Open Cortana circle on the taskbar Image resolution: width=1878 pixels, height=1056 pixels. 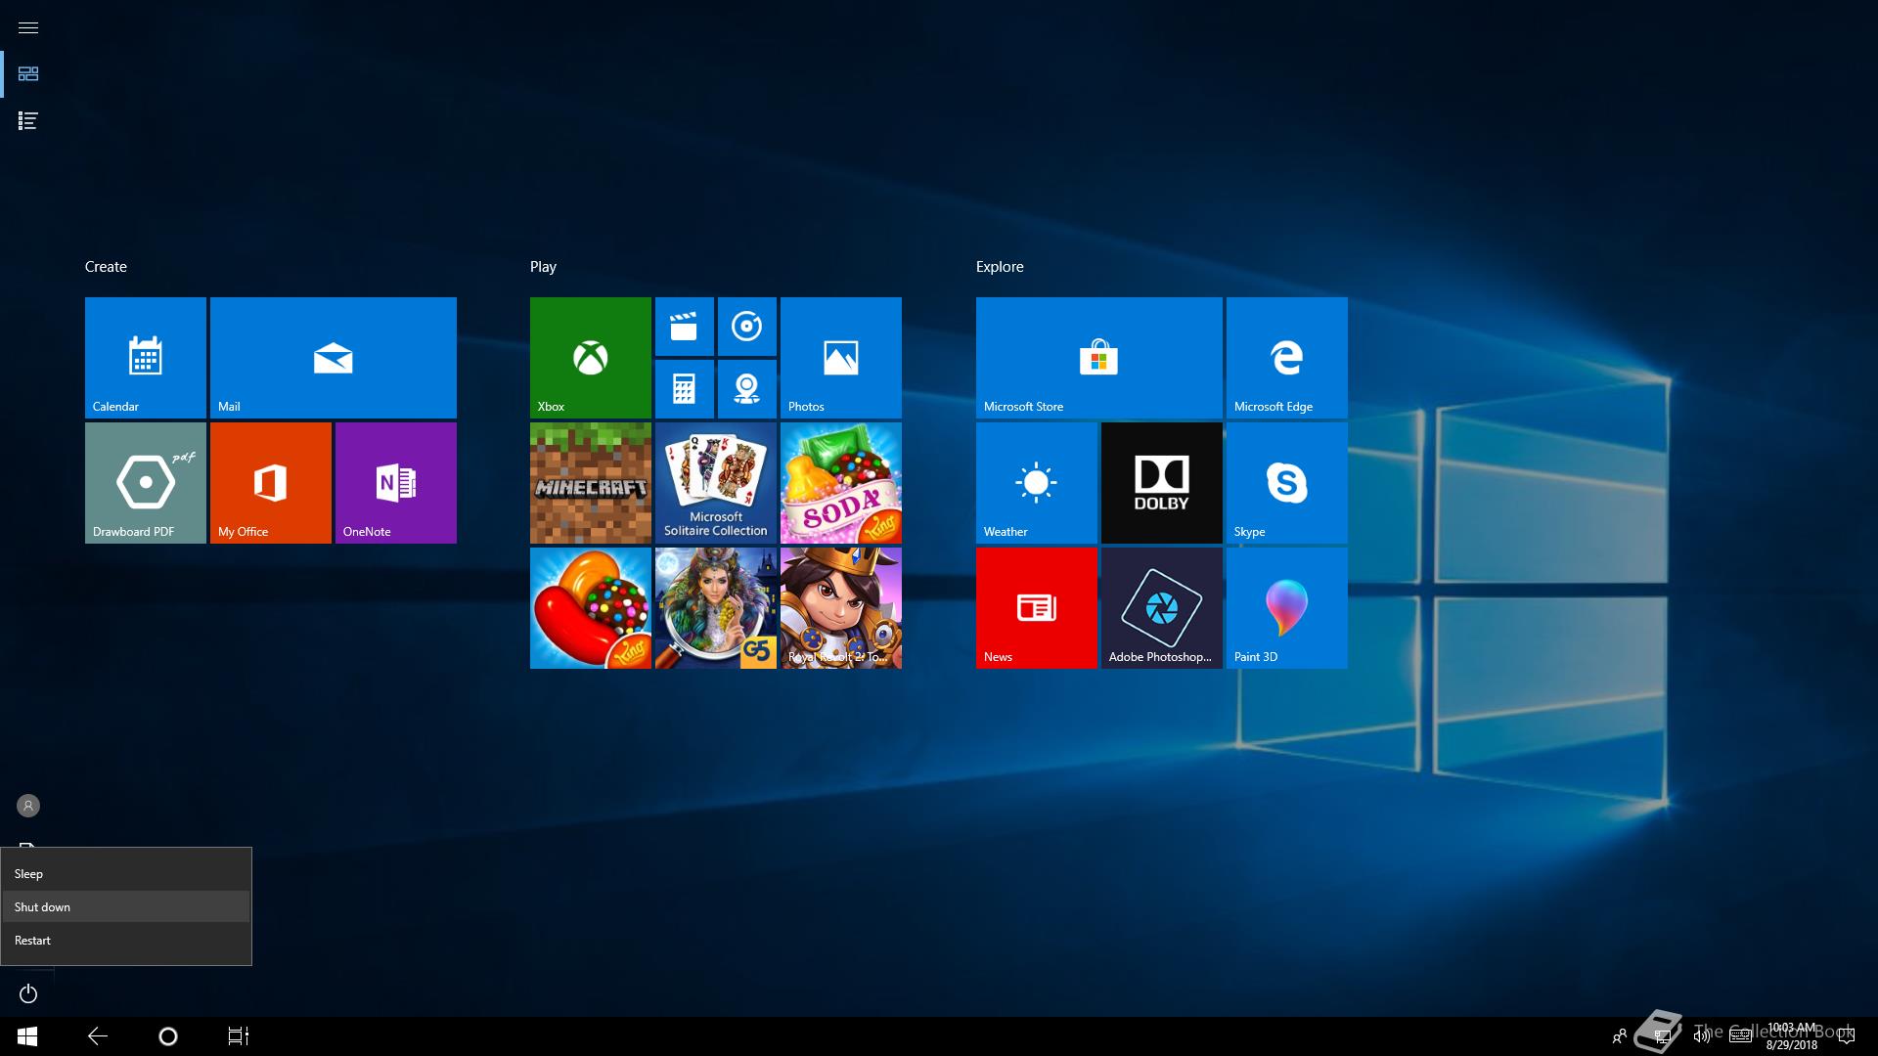(168, 1036)
